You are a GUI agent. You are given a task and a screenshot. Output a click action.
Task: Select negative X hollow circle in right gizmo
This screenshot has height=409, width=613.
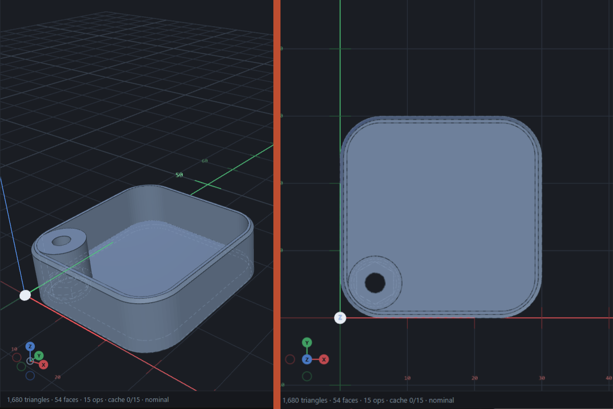[290, 359]
